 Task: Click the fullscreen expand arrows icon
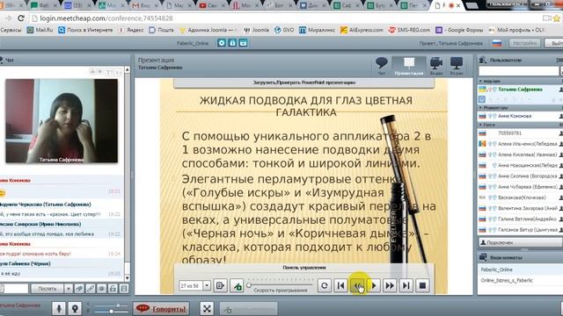click(207, 308)
